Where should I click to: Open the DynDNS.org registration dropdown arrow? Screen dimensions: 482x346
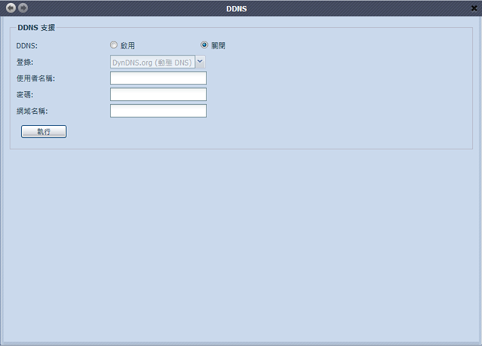[x=200, y=62]
